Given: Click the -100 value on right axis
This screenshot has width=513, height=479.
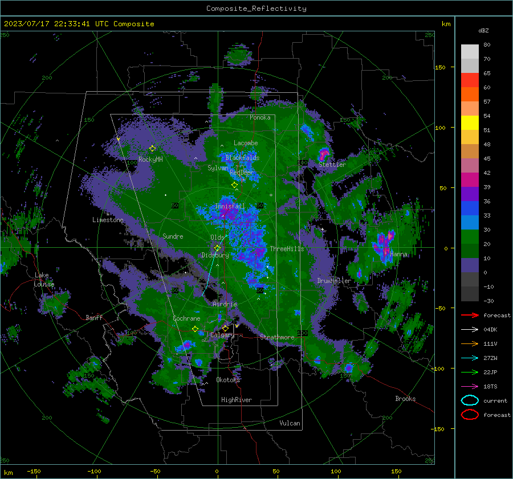Looking at the screenshot, I should point(438,369).
